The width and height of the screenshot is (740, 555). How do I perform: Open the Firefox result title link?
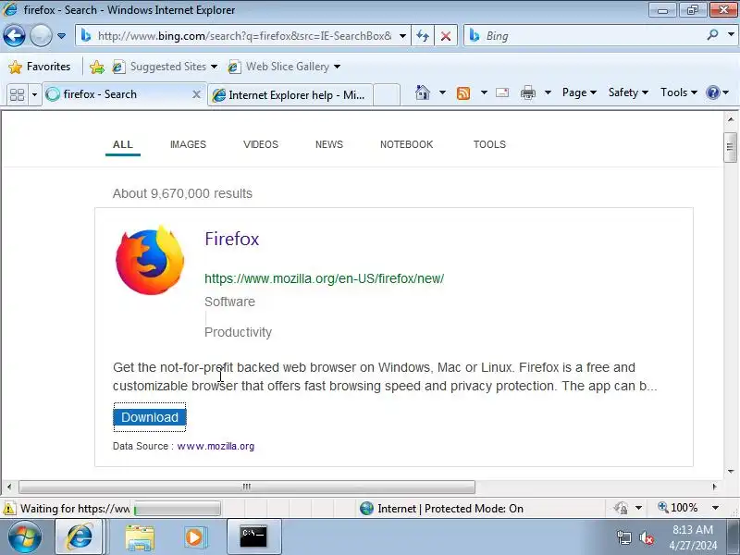pyautogui.click(x=232, y=239)
